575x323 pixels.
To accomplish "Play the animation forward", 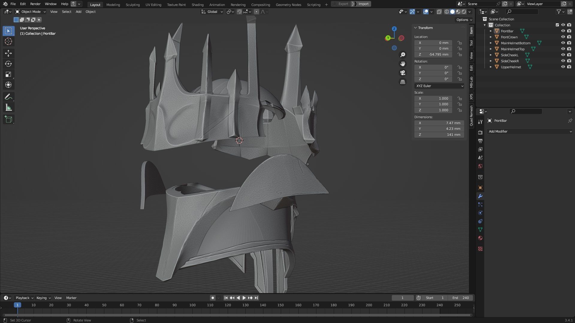I will [x=244, y=298].
